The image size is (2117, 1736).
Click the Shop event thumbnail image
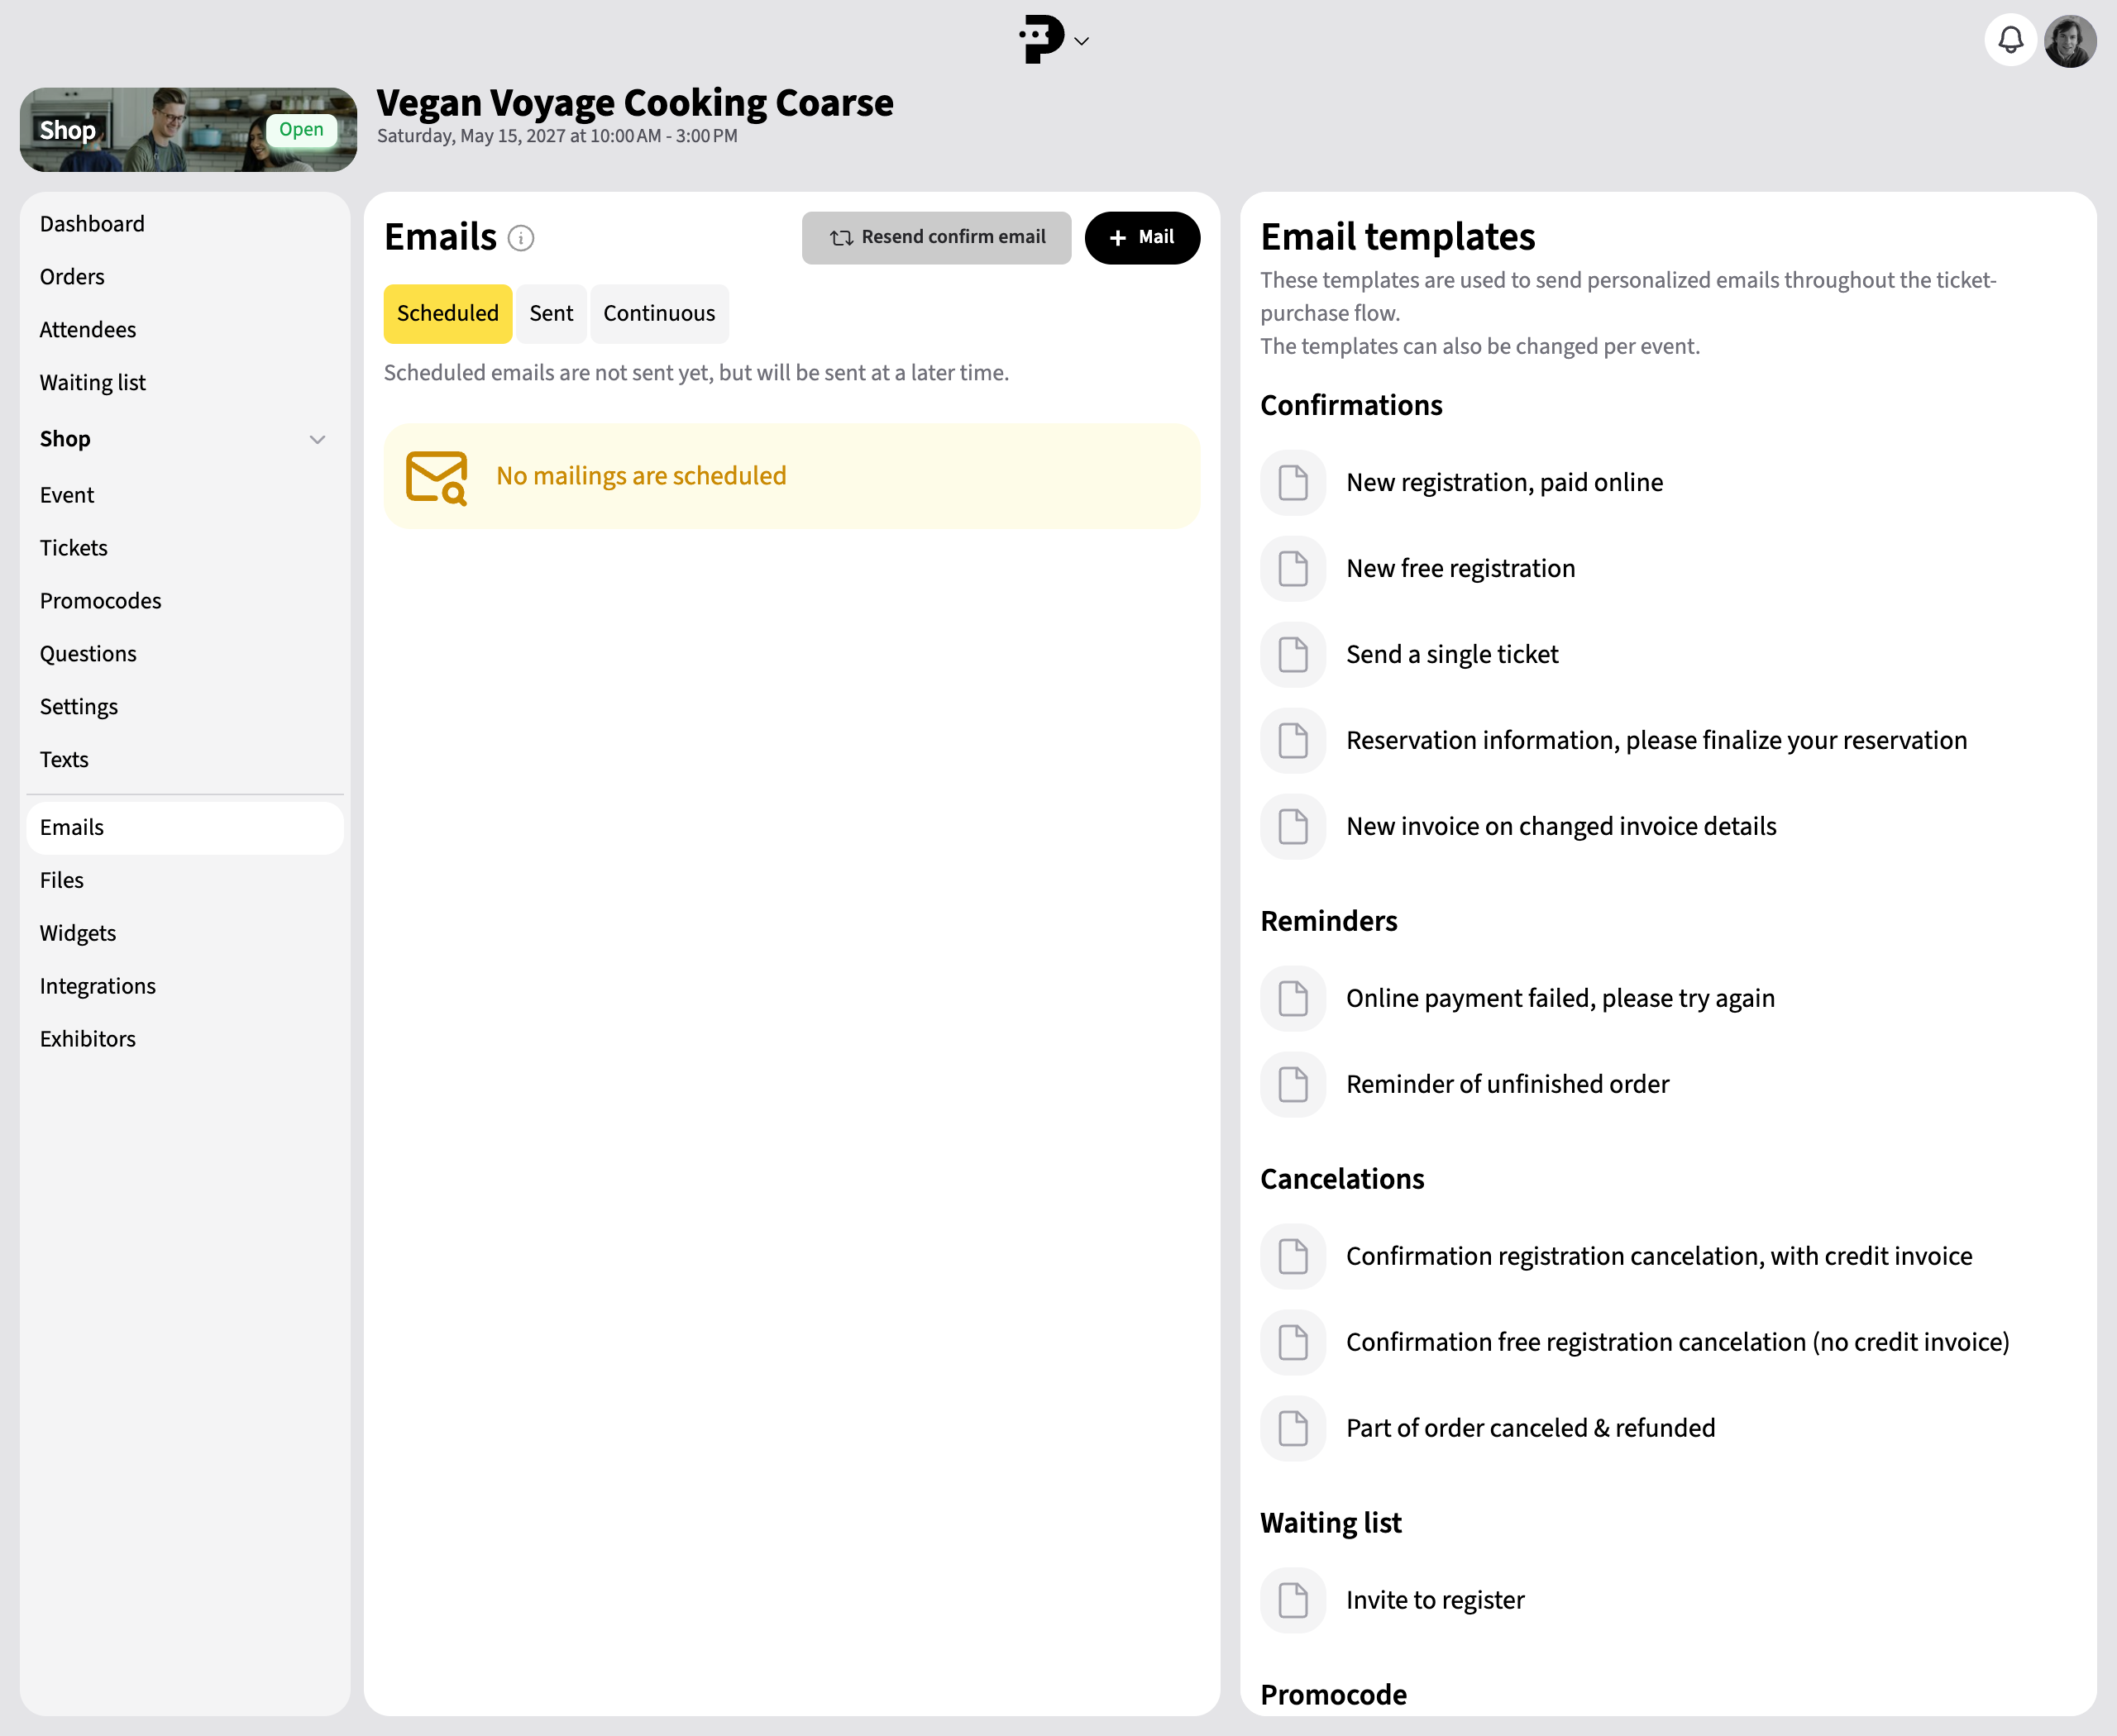coord(188,130)
